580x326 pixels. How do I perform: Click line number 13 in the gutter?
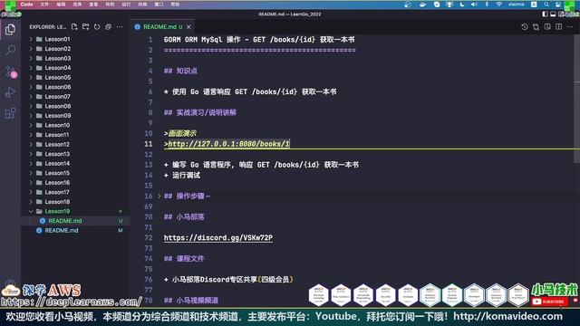(149, 165)
